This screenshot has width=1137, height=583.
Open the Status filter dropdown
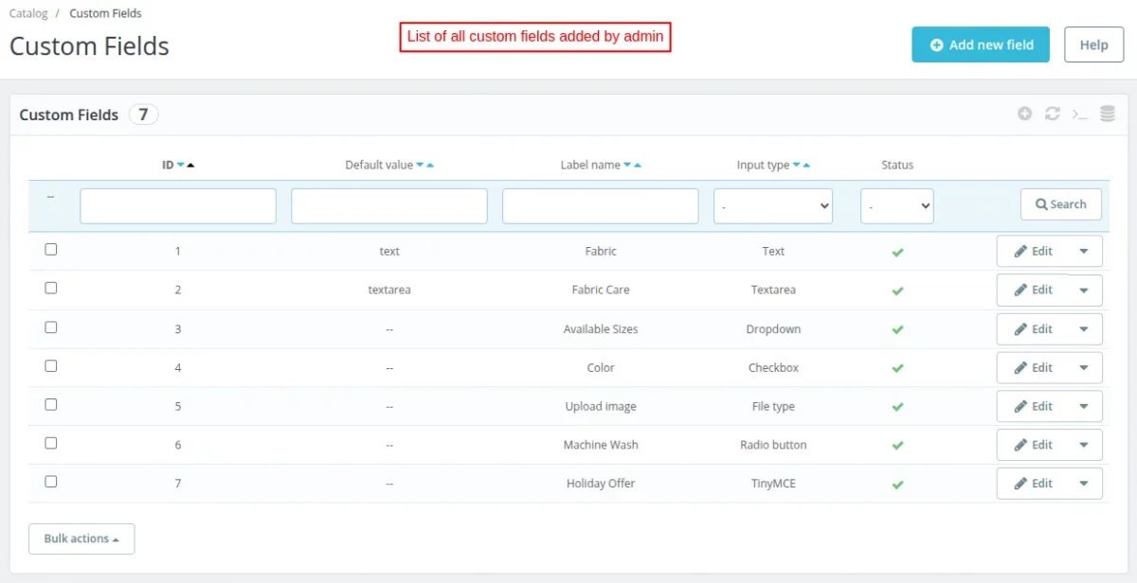[896, 205]
